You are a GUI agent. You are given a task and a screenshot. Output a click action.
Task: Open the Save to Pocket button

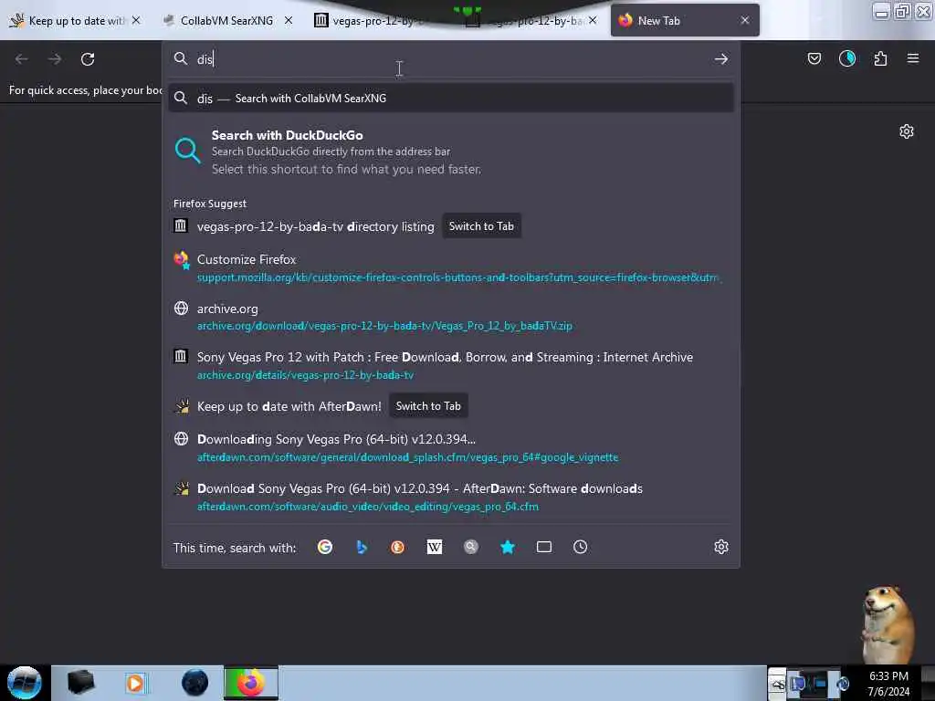point(814,58)
